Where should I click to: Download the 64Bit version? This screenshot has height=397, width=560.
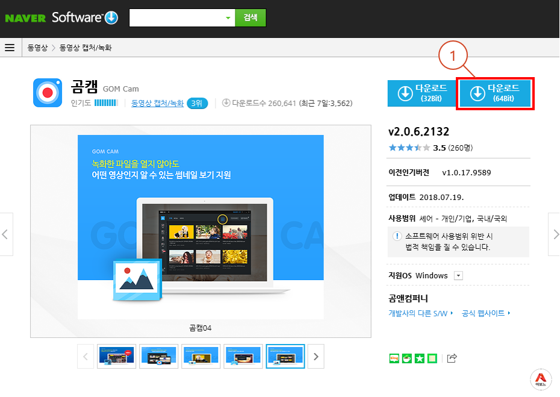tap(495, 93)
